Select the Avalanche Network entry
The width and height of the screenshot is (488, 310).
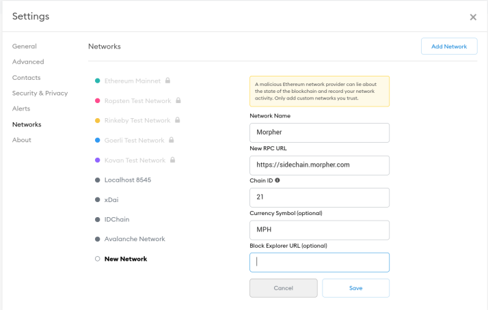pos(135,239)
